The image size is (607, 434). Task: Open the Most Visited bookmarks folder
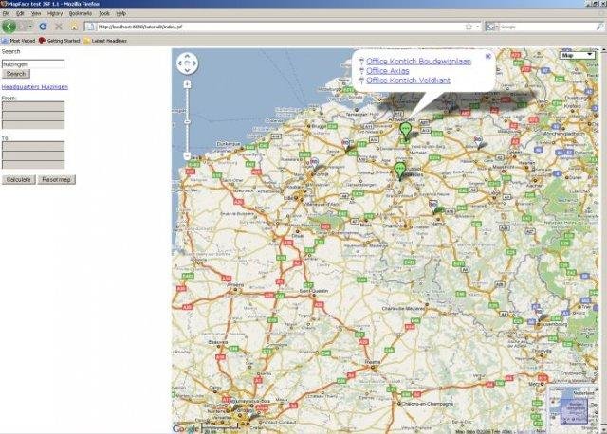click(x=19, y=41)
